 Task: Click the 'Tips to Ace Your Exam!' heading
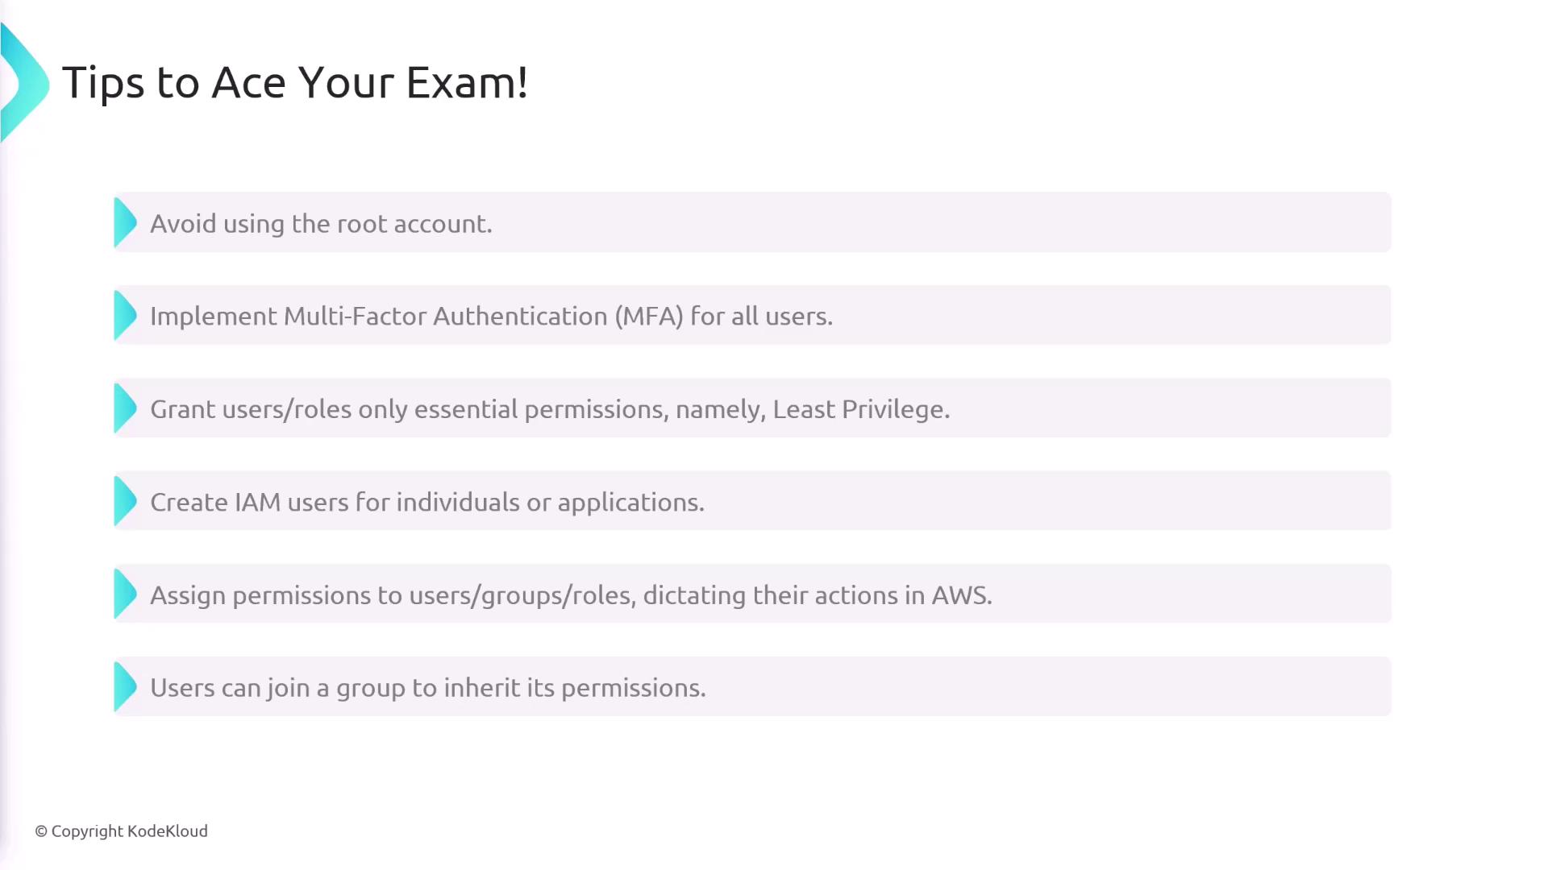point(295,82)
